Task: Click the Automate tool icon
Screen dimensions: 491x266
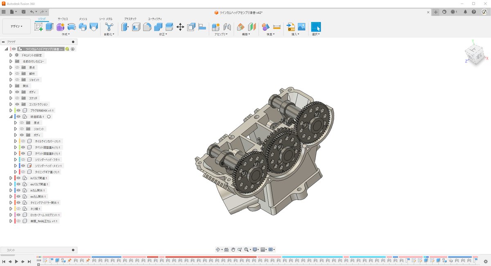Action: tap(109, 27)
